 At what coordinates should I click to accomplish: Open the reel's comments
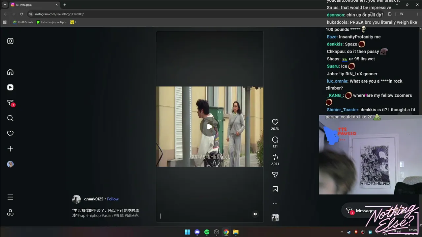pos(275,140)
